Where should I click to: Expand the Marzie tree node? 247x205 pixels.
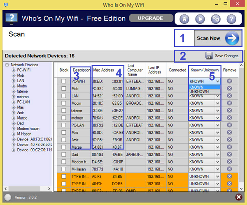(x=14, y=118)
